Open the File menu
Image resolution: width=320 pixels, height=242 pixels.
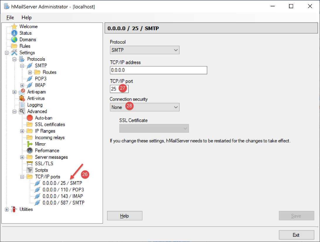click(x=10, y=18)
